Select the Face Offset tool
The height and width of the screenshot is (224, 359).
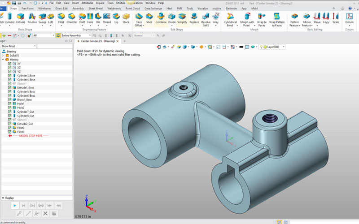coord(139,20)
